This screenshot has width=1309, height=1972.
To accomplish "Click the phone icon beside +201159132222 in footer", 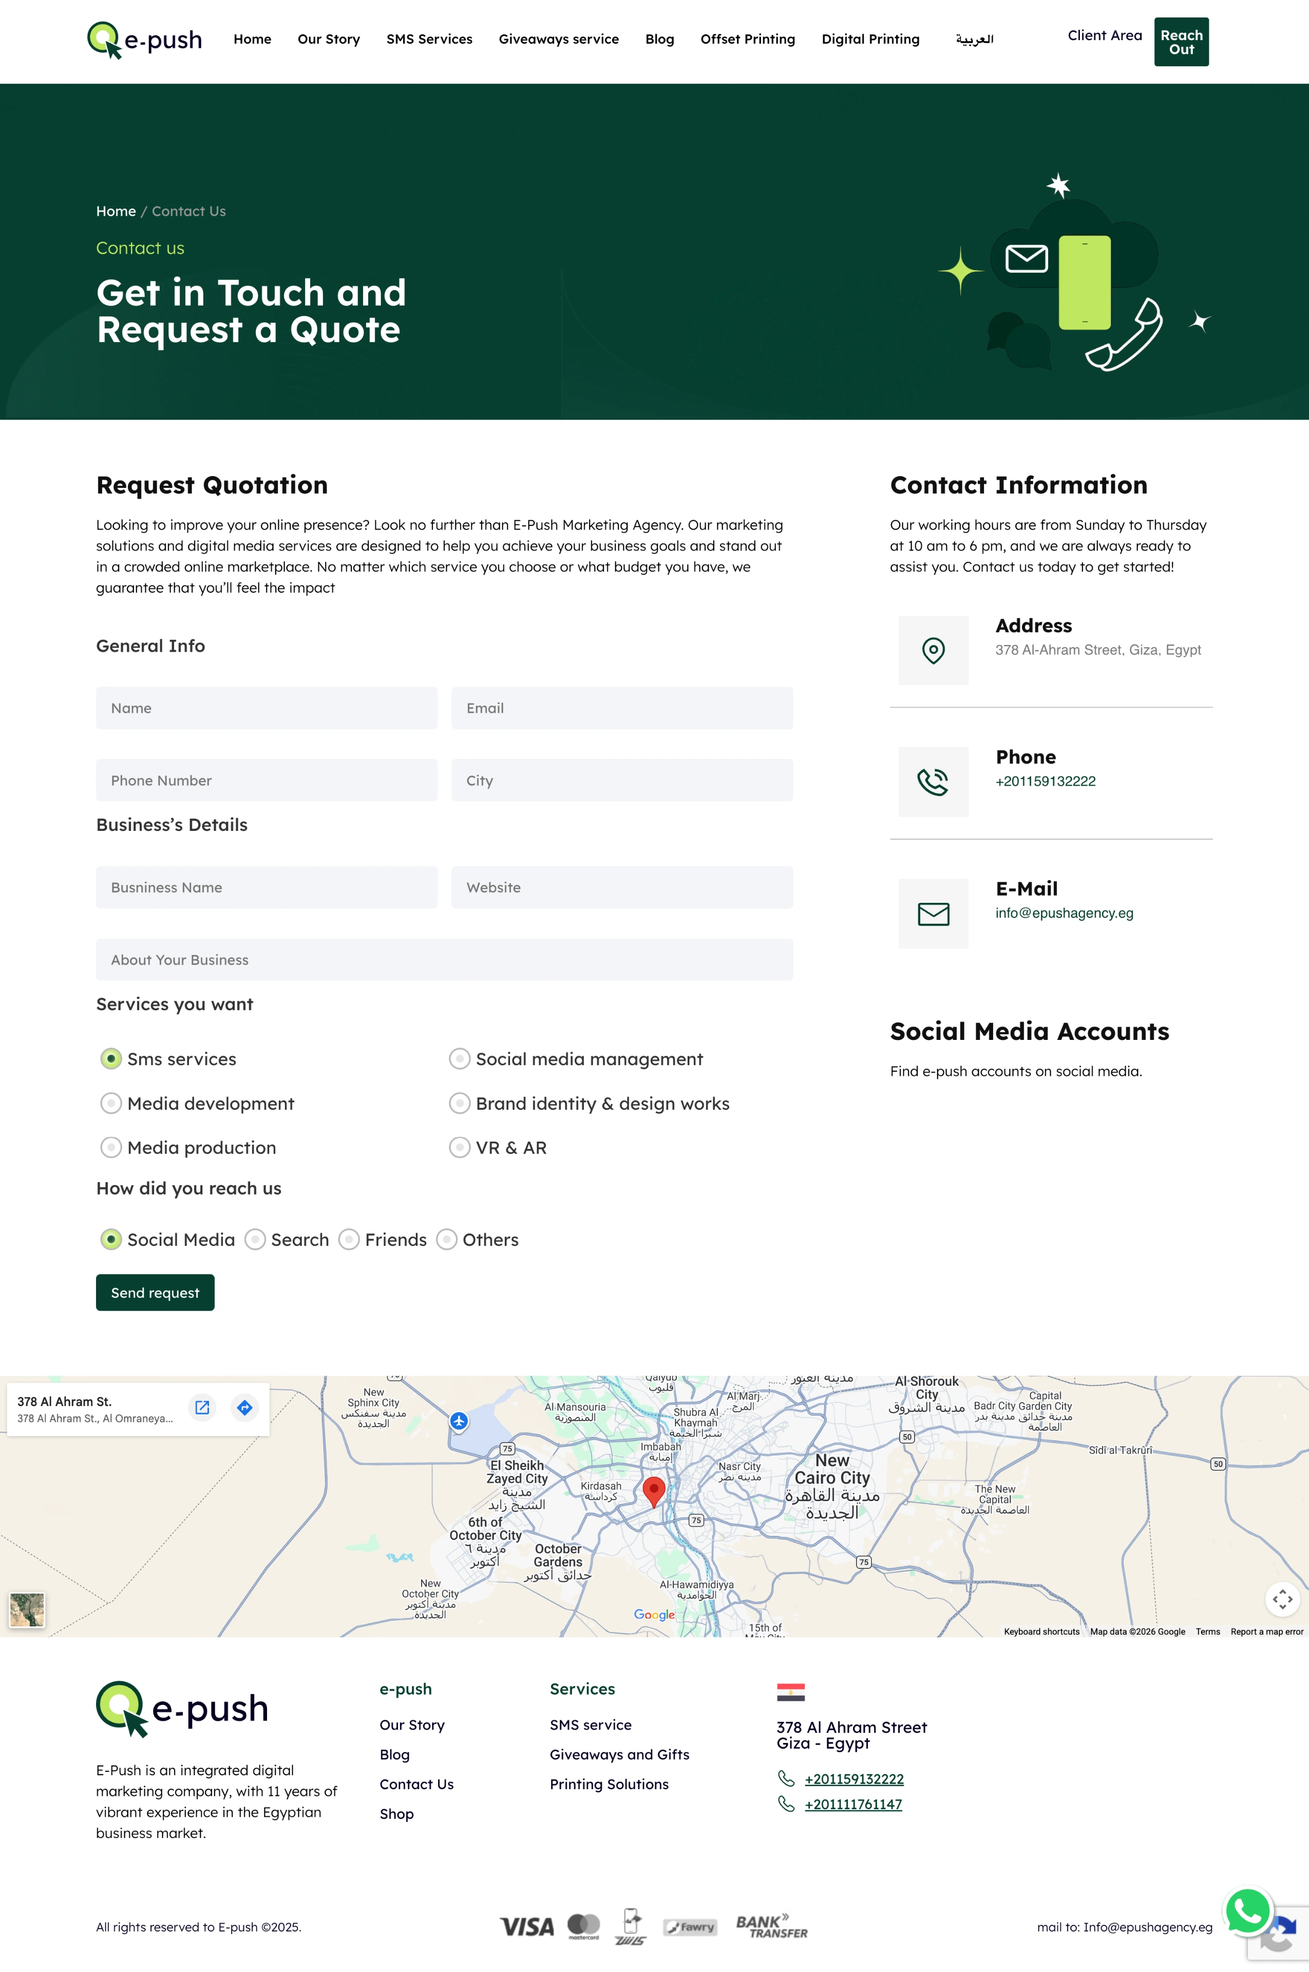I will coord(786,1778).
